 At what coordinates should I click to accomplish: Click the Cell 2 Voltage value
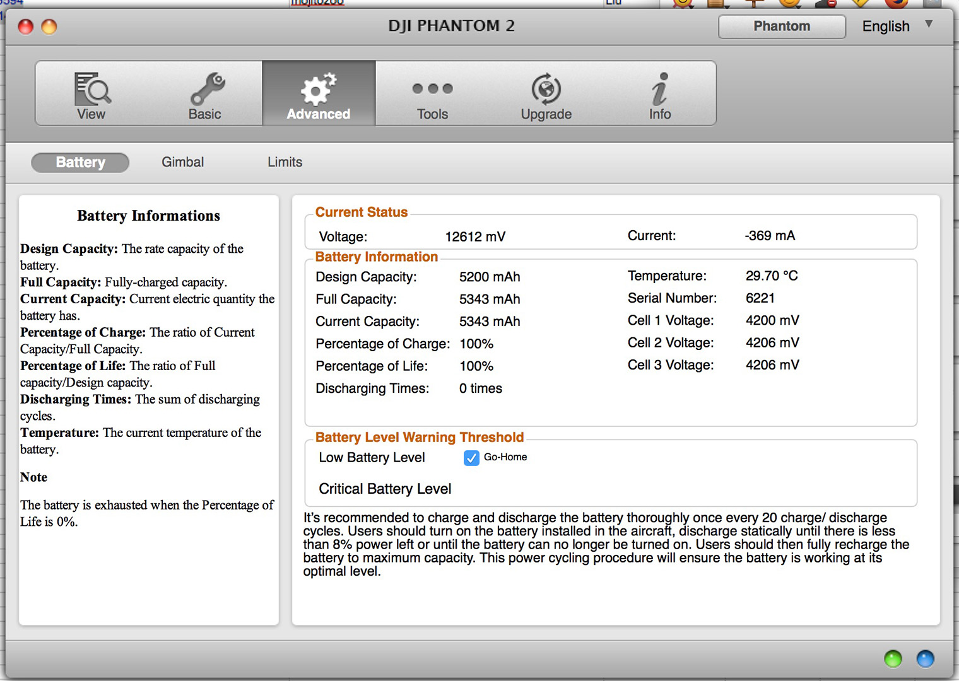[x=772, y=342]
